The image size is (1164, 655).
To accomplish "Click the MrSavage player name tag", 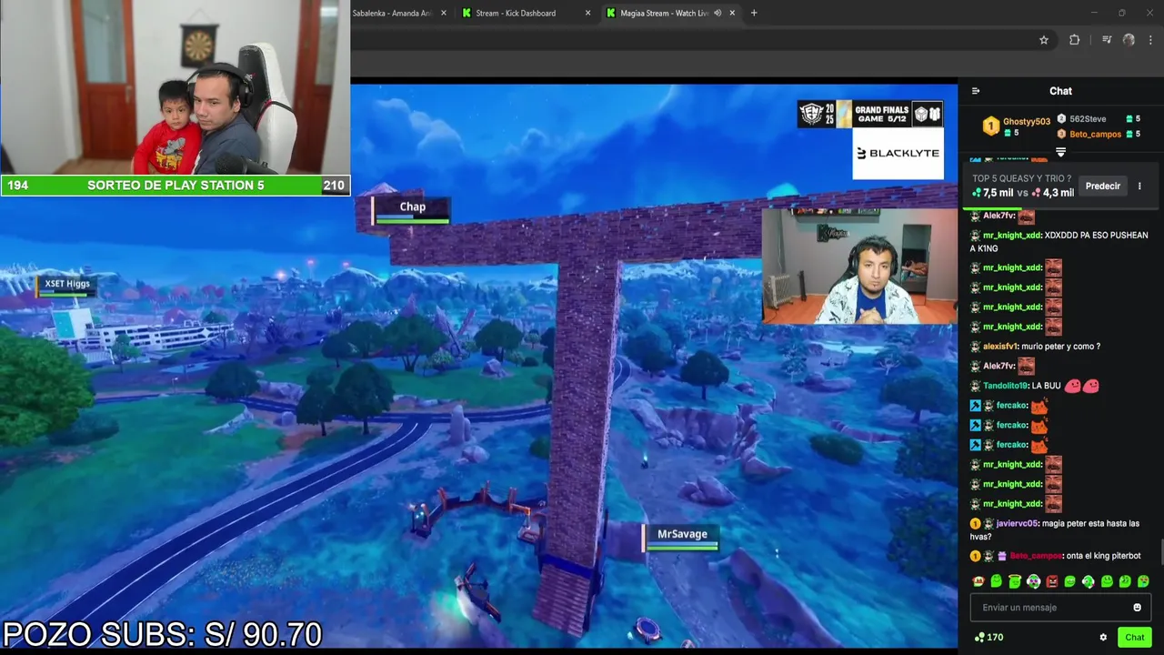I will point(681,537).
